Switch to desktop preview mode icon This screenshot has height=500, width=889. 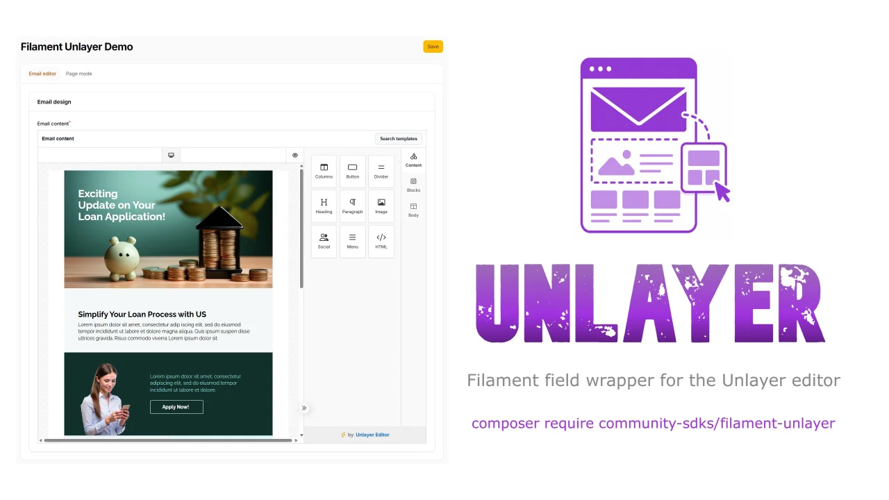[x=171, y=156]
